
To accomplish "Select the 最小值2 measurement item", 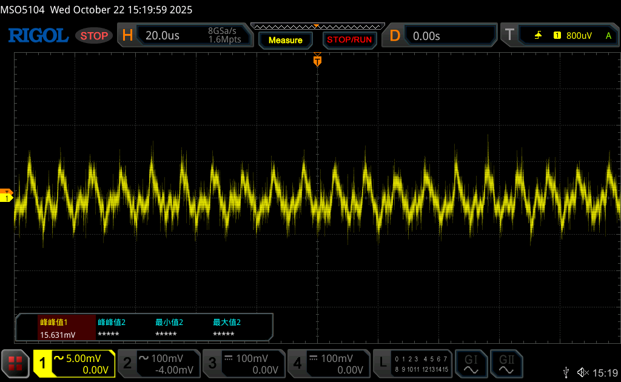I will coord(169,322).
